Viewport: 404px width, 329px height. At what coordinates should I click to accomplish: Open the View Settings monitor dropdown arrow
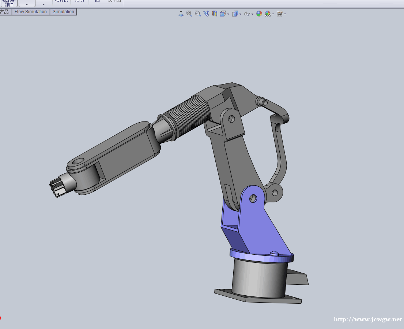(x=285, y=14)
